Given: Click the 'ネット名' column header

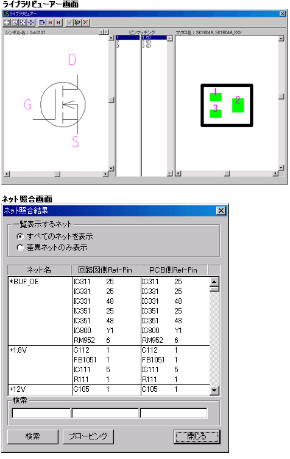Looking at the screenshot, I should pyautogui.click(x=39, y=270).
